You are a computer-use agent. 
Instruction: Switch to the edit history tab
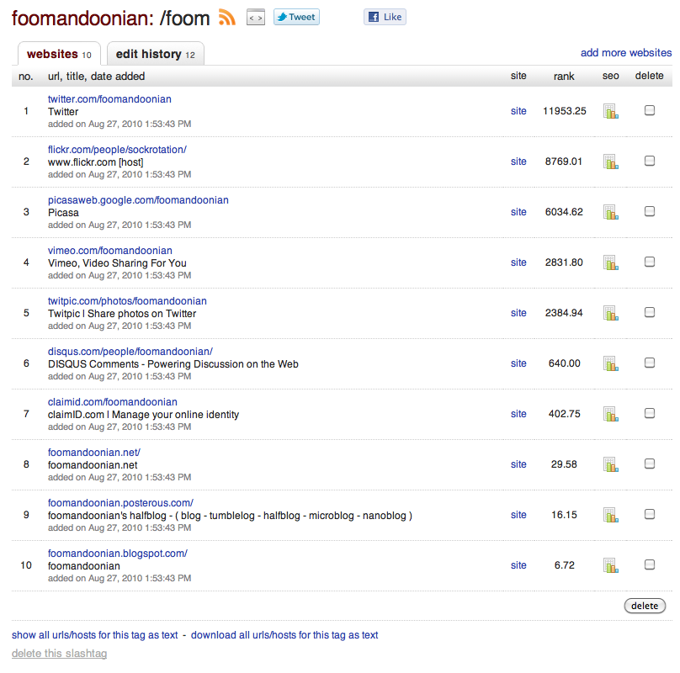pos(154,54)
